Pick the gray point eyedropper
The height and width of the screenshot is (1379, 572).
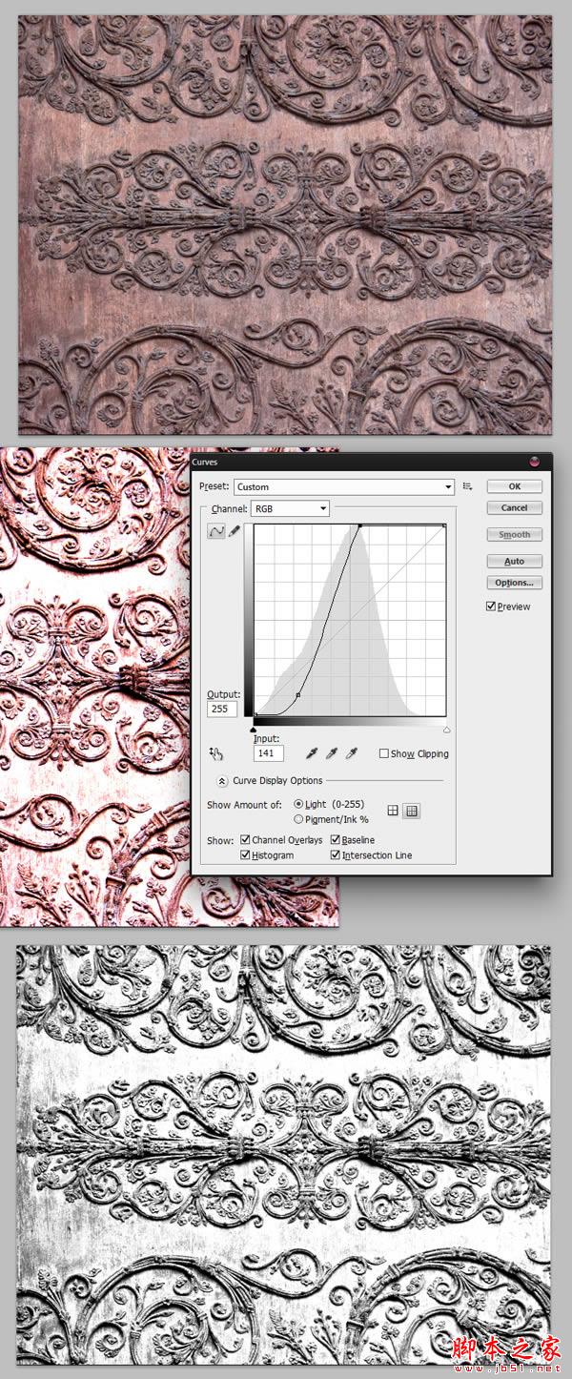coord(331,754)
